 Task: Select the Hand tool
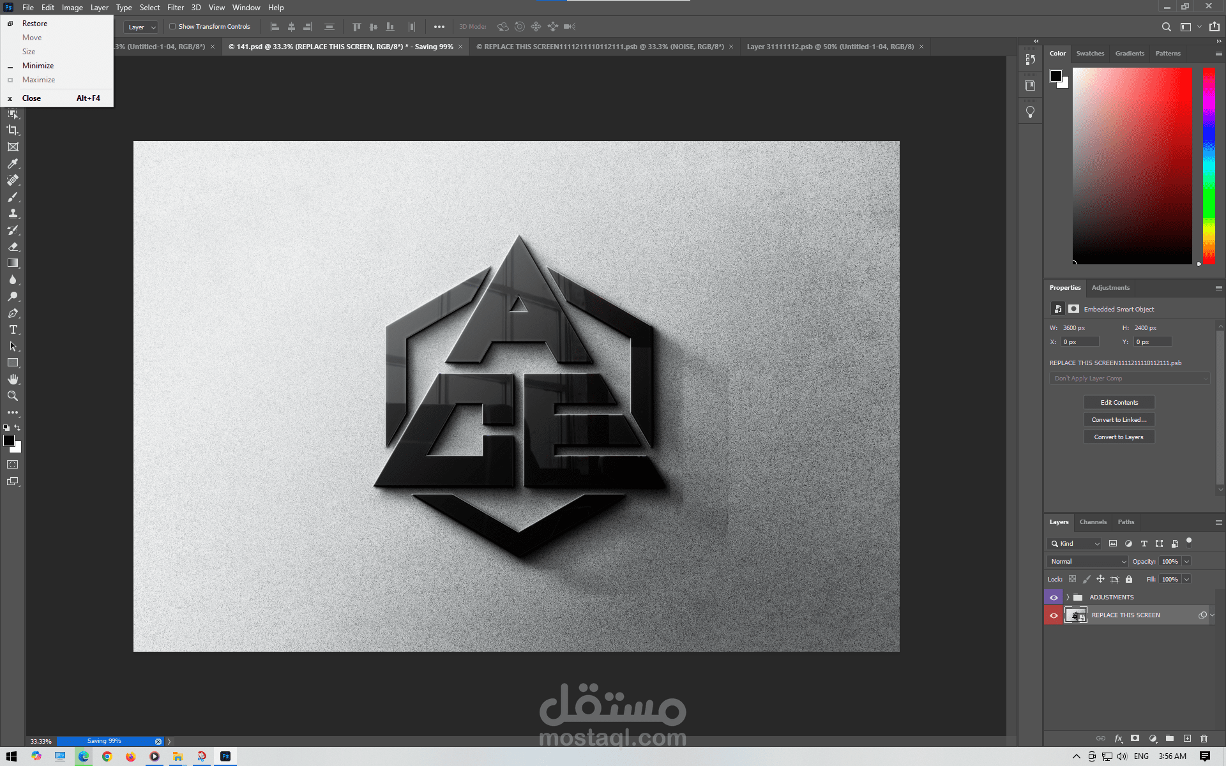[13, 379]
